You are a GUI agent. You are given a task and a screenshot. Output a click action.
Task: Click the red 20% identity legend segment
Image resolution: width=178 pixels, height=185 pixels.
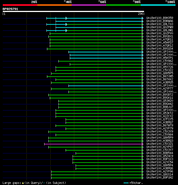click(x=20, y=5)
